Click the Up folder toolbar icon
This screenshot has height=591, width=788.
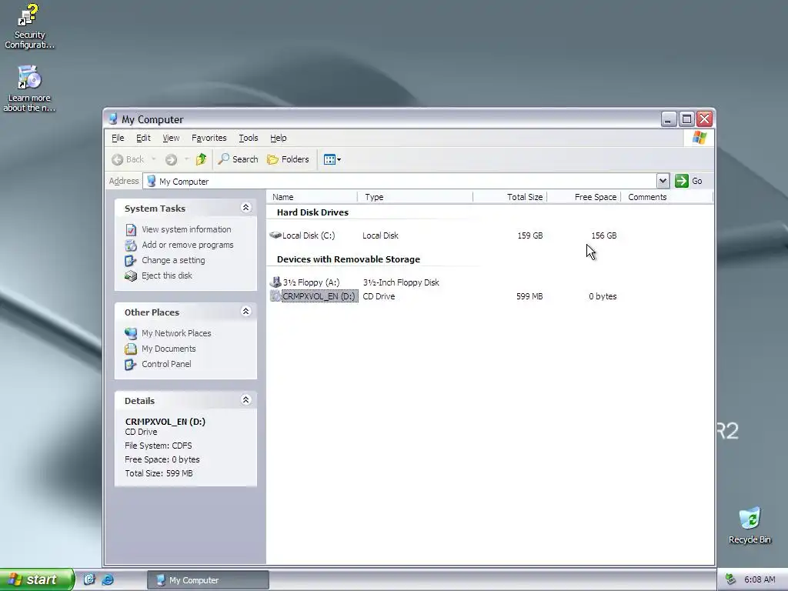201,159
